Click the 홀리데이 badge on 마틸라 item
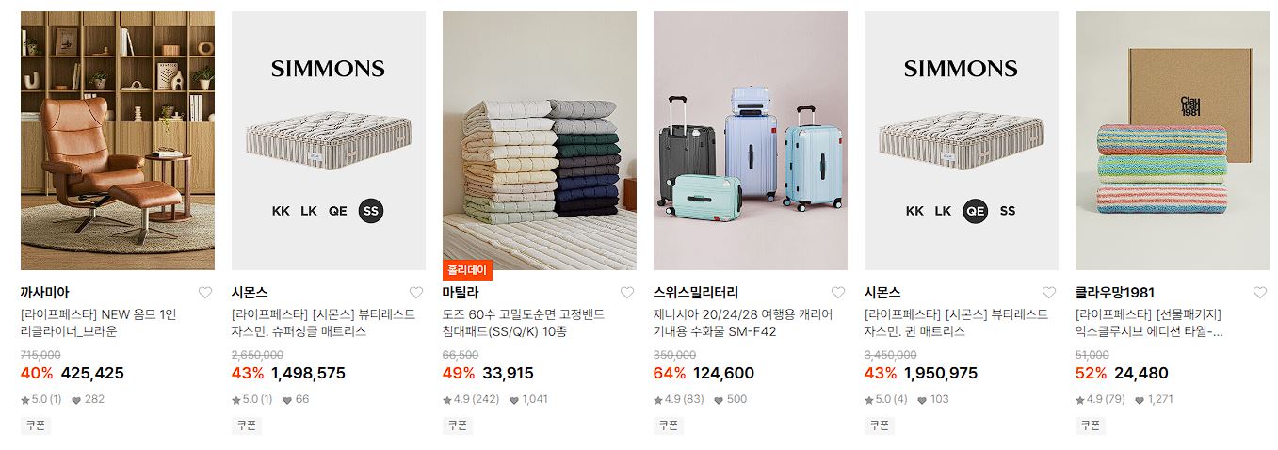The width and height of the screenshot is (1278, 450). (468, 270)
